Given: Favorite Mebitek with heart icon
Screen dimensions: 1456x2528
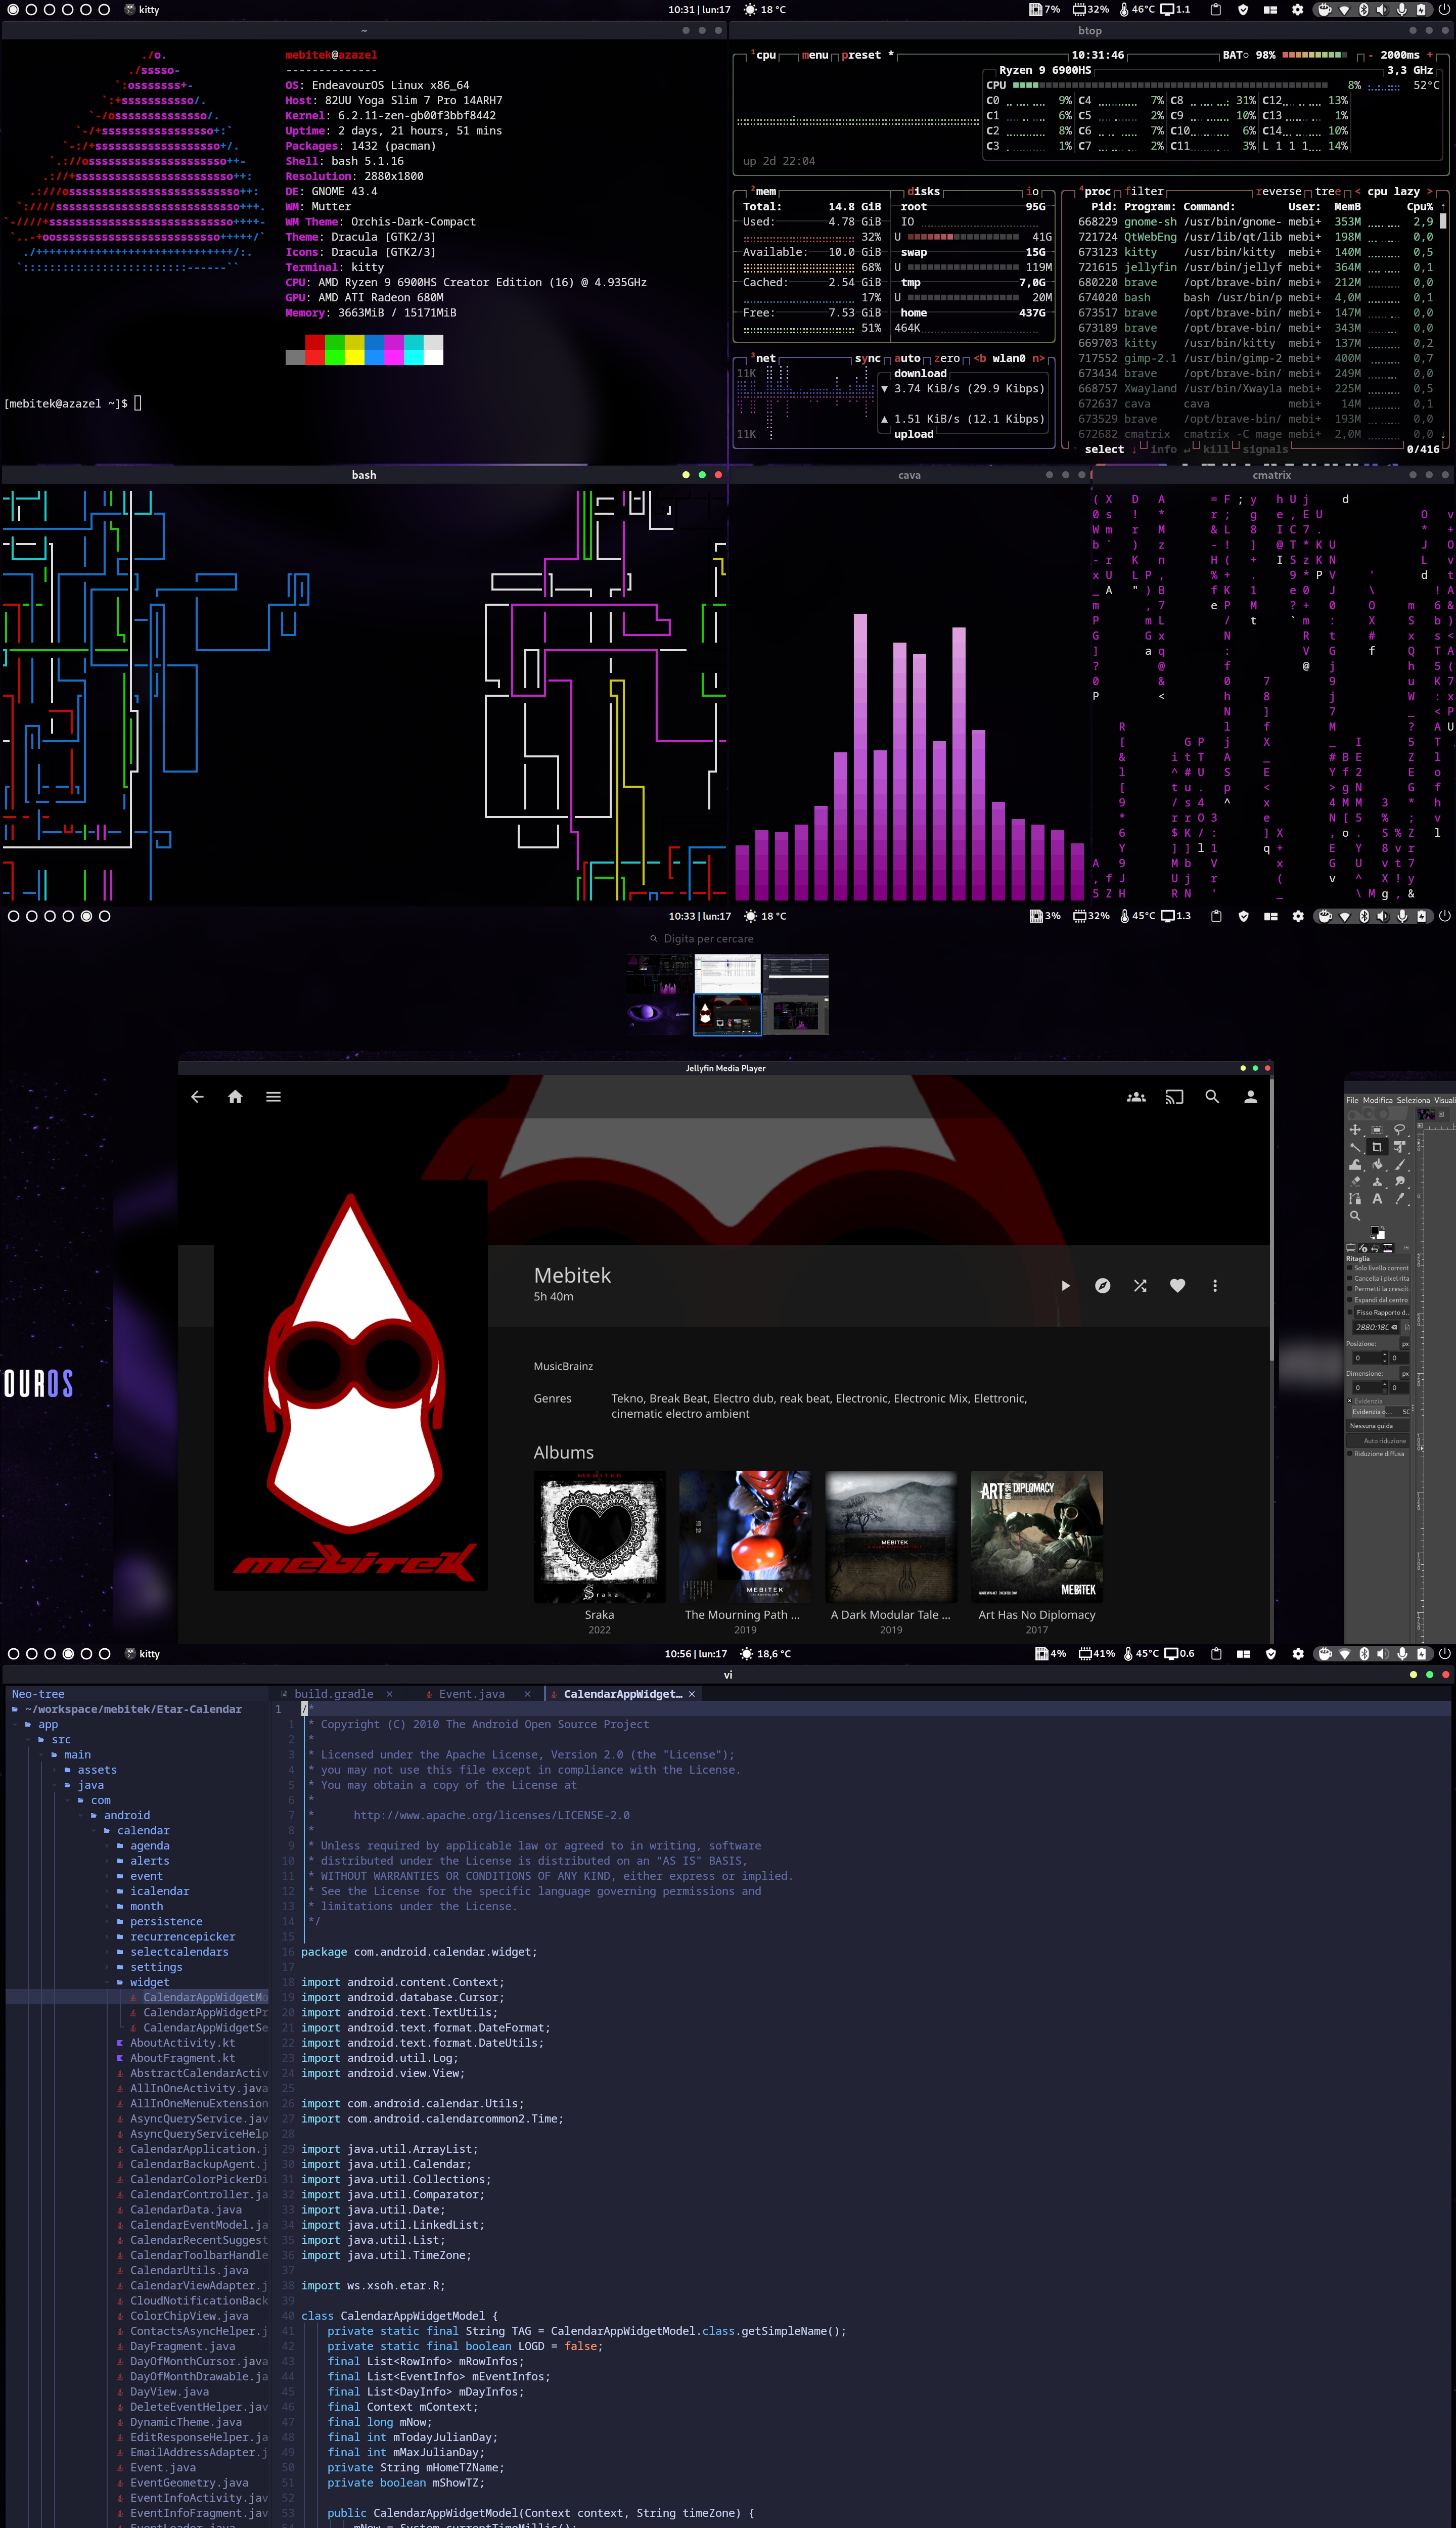Looking at the screenshot, I should point(1178,1286).
